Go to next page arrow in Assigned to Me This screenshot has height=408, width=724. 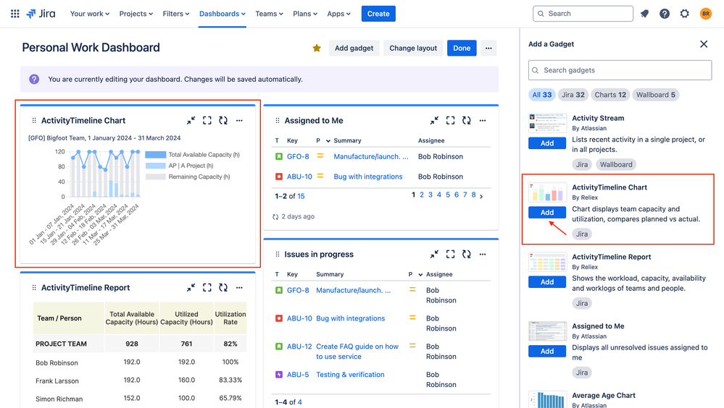[x=481, y=196]
